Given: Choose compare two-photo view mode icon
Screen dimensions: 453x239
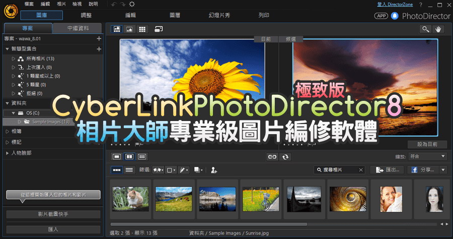Looking at the screenshot, I should 129,156.
